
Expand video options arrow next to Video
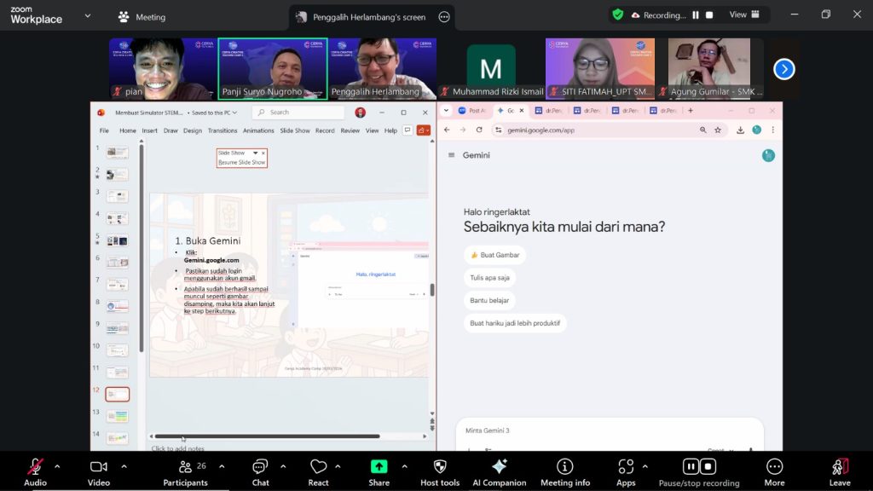pyautogui.click(x=124, y=466)
